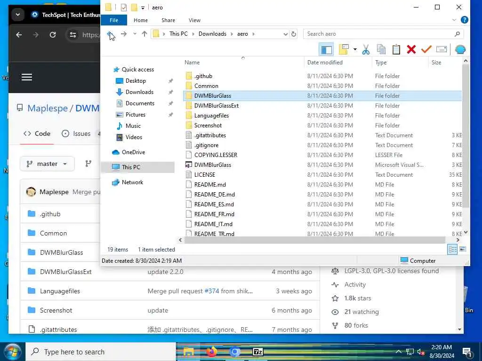Open the folder options toolbar icon

pyautogui.click(x=344, y=49)
